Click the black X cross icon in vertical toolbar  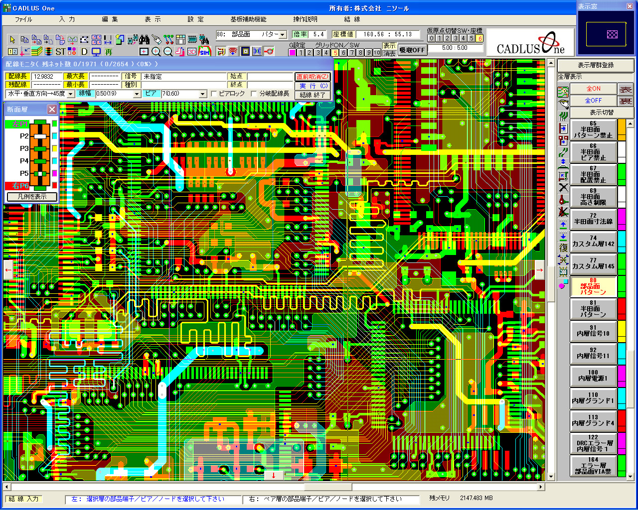pyautogui.click(x=563, y=188)
